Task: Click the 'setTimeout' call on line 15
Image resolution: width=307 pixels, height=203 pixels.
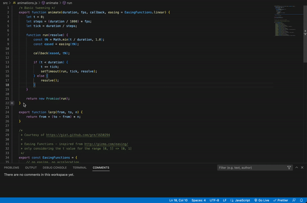Action: coord(50,71)
